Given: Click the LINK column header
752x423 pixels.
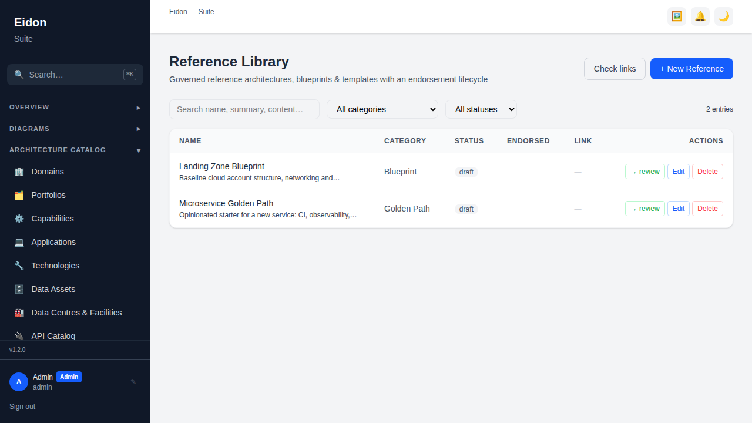Looking at the screenshot, I should [x=583, y=141].
